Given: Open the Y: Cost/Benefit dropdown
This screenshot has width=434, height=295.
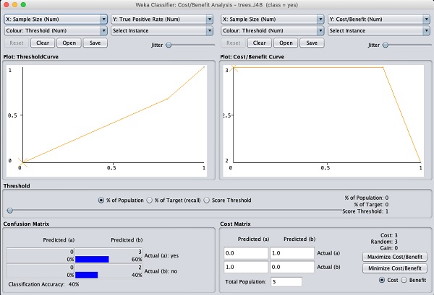Looking at the screenshot, I should coord(378,19).
